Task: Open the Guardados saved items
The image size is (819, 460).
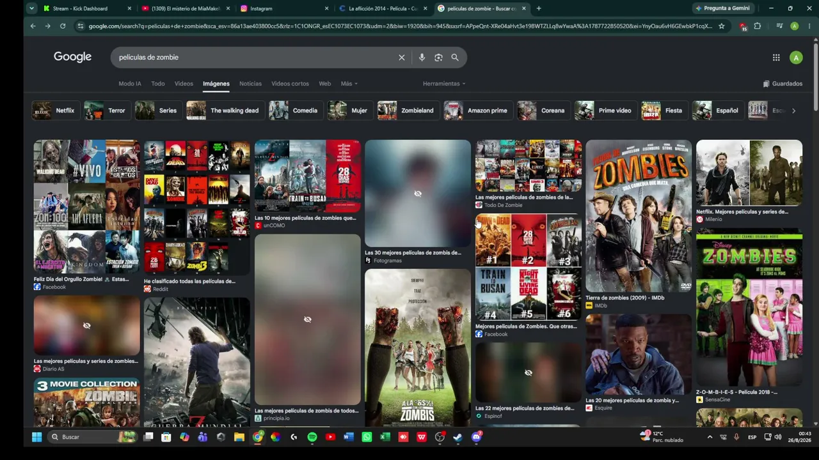Action: [783, 84]
